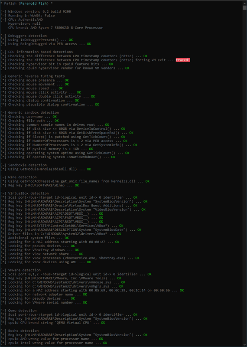Click 'Checking cpuid hypervisor vendor' line
Viewport: 247px width, 347px height.
point(65,68)
